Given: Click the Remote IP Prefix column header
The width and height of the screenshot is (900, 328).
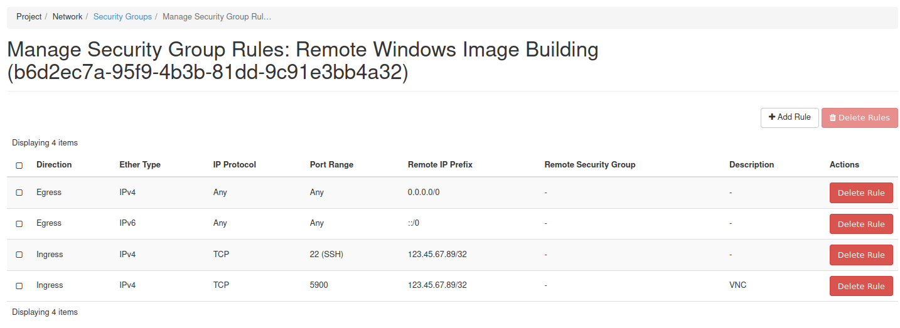Looking at the screenshot, I should click(440, 164).
